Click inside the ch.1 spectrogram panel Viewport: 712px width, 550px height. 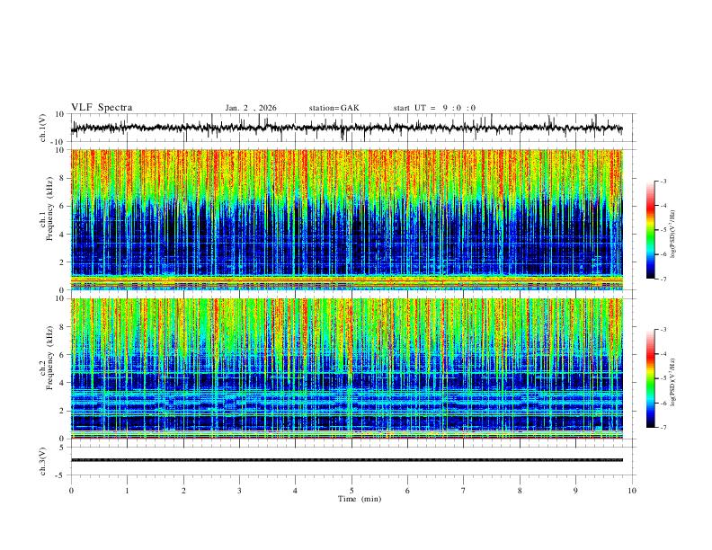346,219
